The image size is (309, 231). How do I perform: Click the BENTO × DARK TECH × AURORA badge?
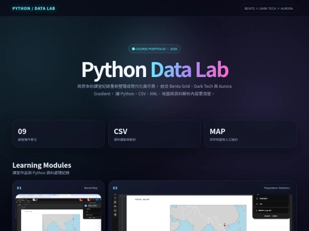(268, 9)
